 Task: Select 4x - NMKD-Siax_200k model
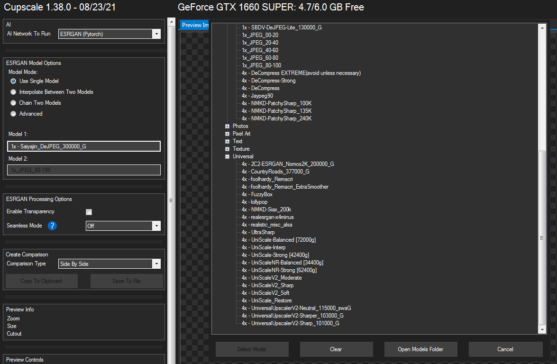tap(266, 209)
